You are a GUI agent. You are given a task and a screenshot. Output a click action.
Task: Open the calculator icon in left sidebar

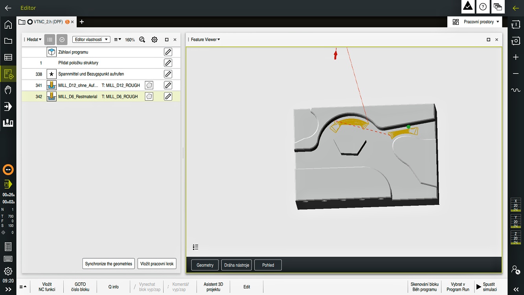pyautogui.click(x=8, y=247)
